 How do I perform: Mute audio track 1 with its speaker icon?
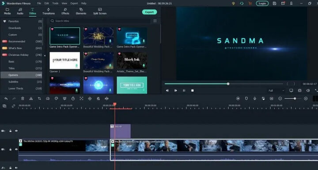tap(16, 168)
